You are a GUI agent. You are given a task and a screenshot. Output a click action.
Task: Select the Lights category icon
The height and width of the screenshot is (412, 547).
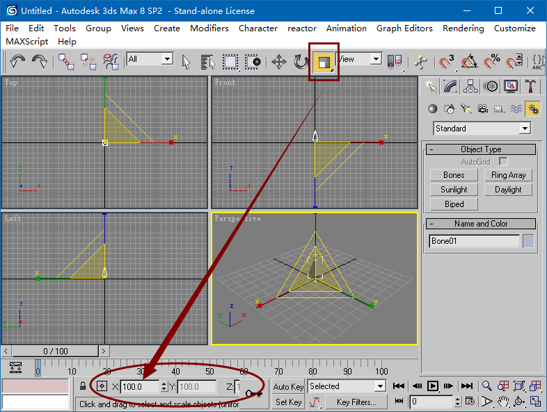[466, 109]
